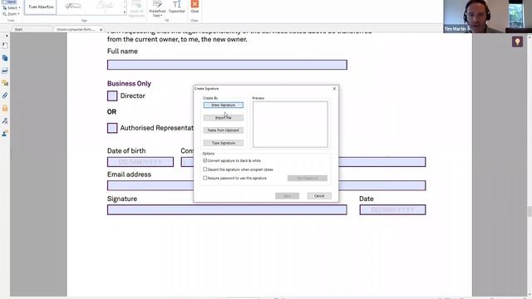Open the user connect panel icon
This screenshot has height=299, width=532.
tap(5, 134)
